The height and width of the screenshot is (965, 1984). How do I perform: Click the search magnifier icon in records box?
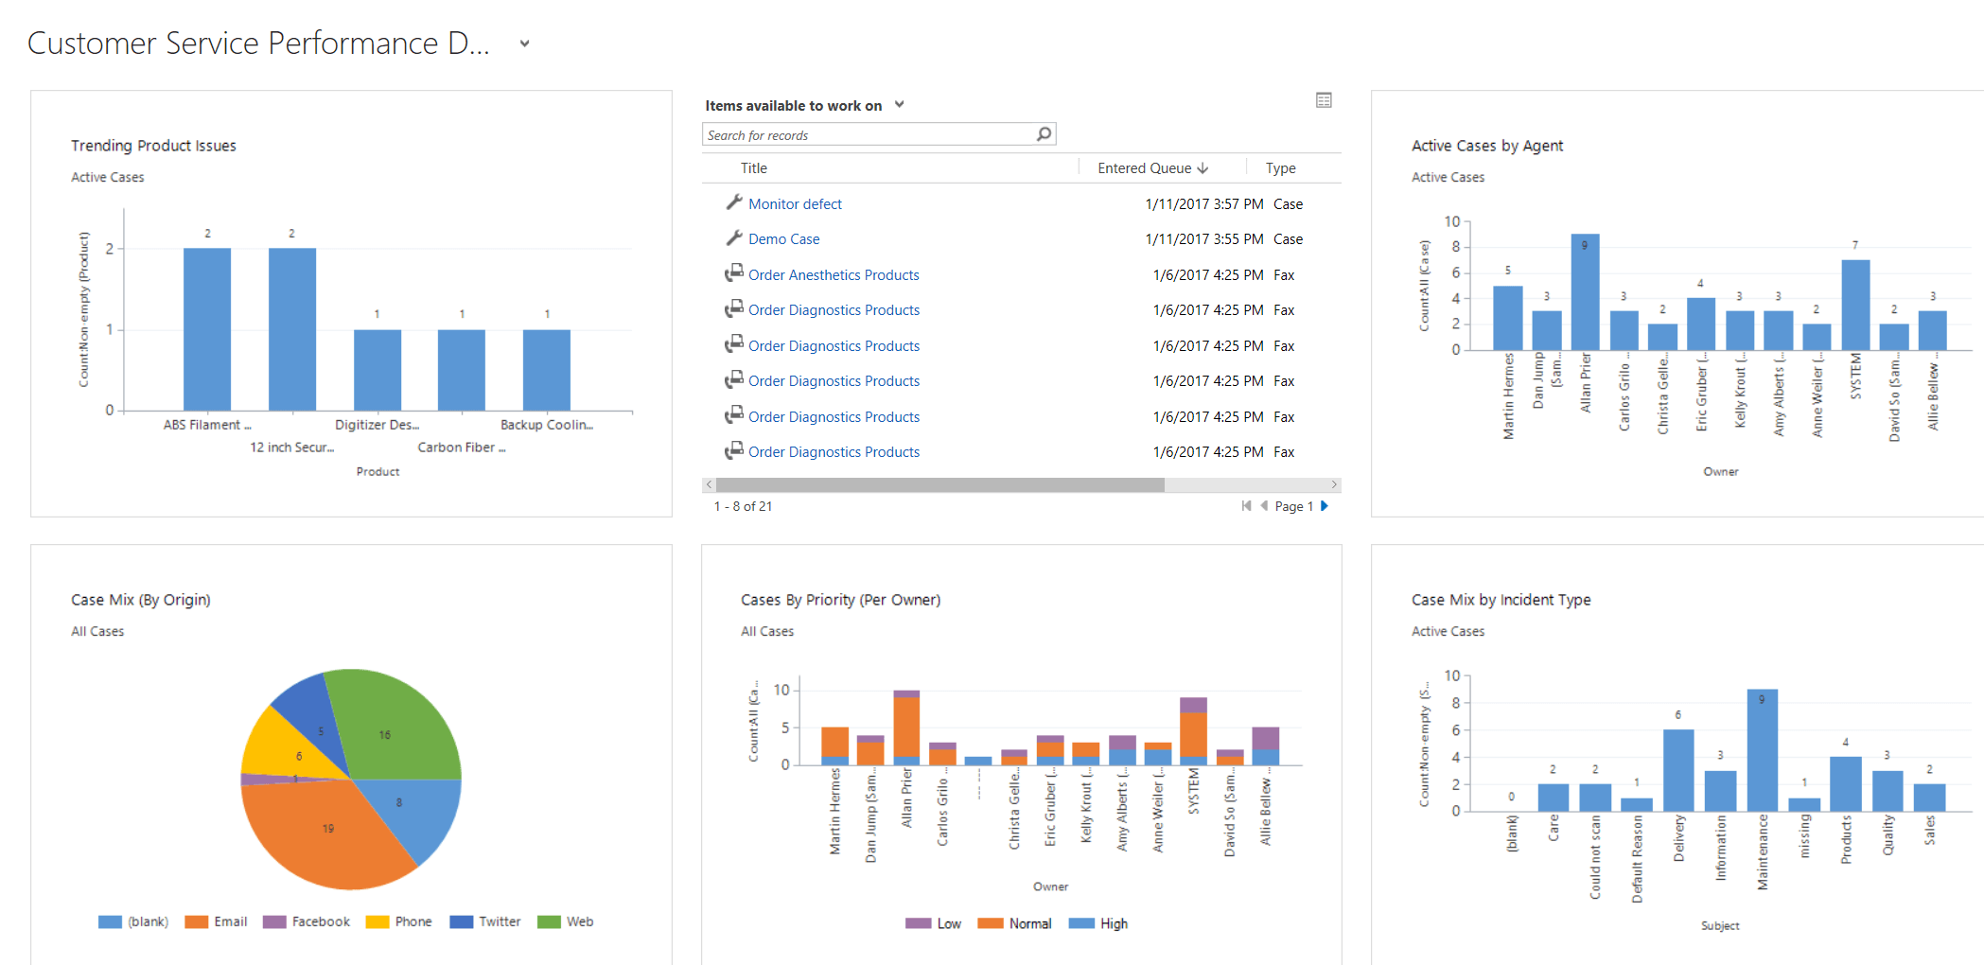coord(1044,134)
